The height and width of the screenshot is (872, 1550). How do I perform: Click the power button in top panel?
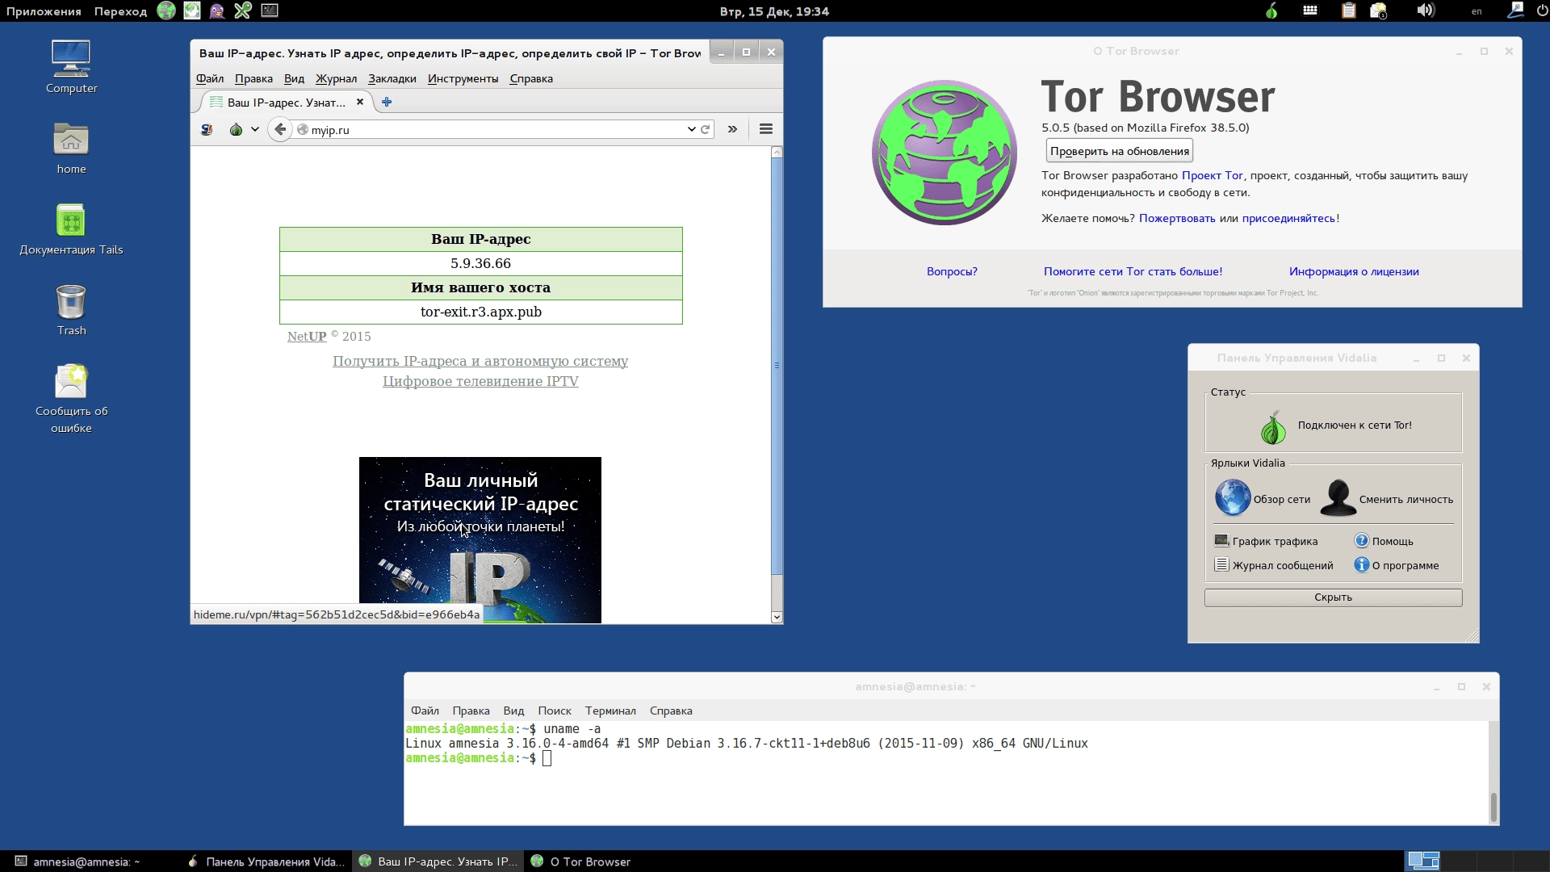tap(1541, 10)
